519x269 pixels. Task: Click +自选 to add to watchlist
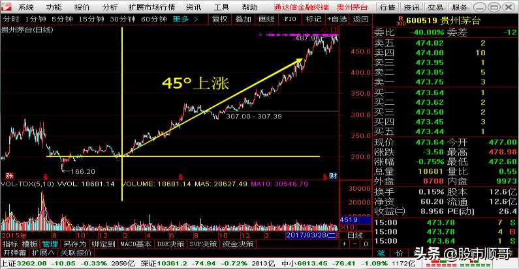click(x=337, y=19)
